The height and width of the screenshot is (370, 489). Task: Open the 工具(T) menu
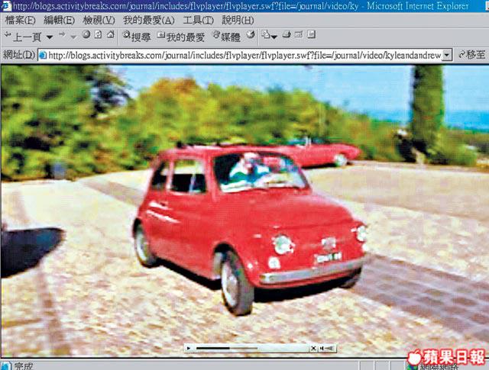199,21
